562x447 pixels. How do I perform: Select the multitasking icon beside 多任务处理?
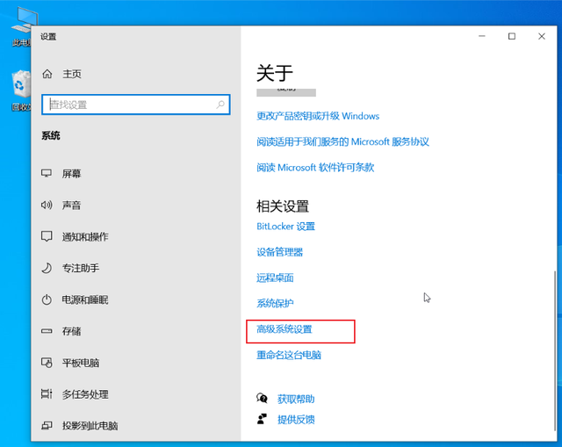tap(47, 394)
